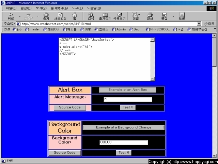
Task: Click textarea scrollbar up arrow
Action: 152,40
